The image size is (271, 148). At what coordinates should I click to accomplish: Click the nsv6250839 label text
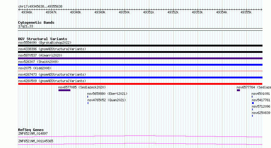pyautogui.click(x=261, y=113)
